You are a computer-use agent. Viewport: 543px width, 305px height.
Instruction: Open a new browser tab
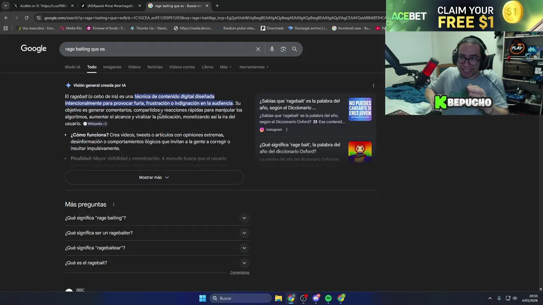217,6
